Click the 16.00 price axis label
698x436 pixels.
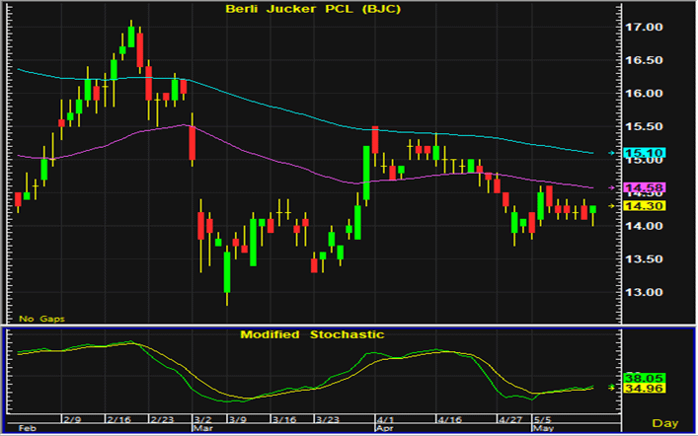click(644, 94)
